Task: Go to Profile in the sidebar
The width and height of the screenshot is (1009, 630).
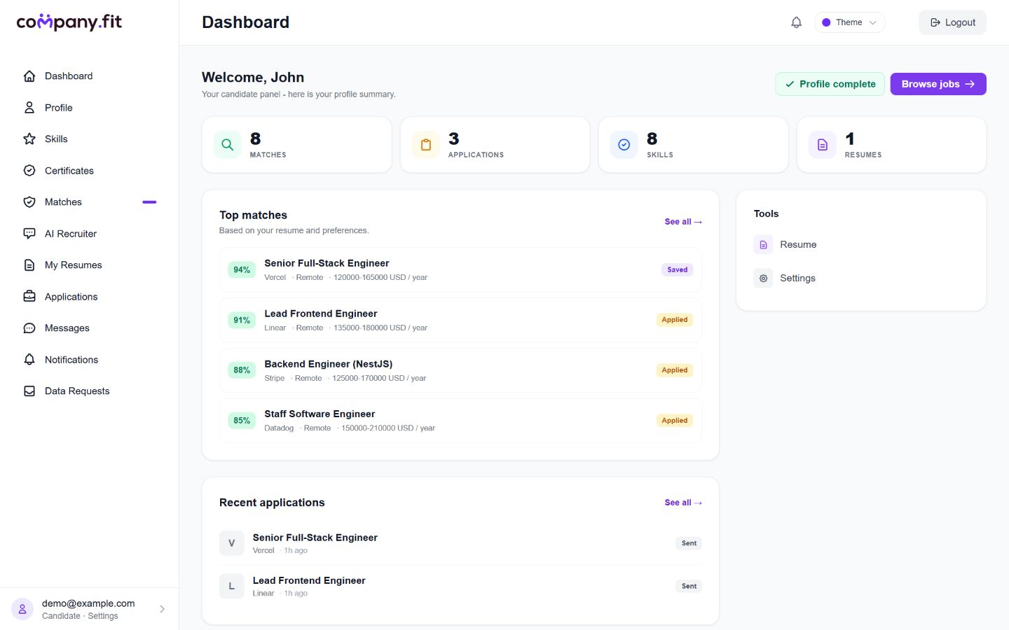Action: [90, 108]
